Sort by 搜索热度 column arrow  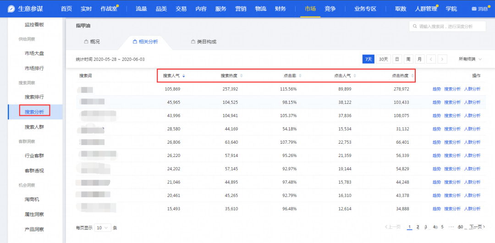coord(241,76)
